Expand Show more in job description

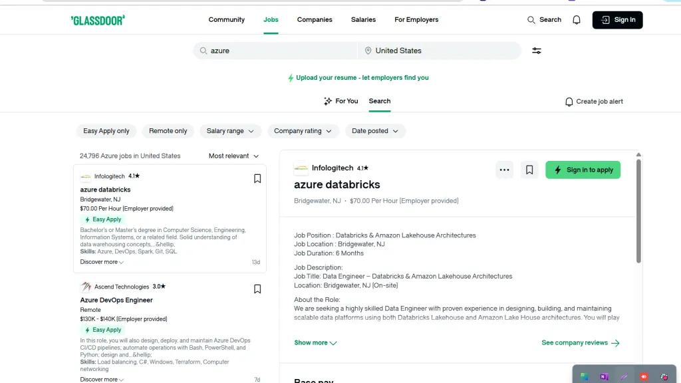pos(316,342)
